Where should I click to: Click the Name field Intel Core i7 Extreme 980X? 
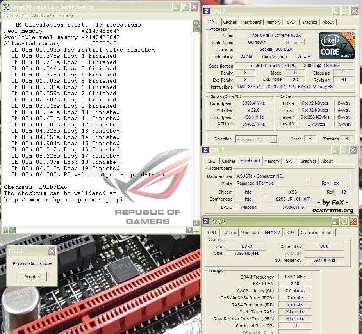(x=276, y=35)
